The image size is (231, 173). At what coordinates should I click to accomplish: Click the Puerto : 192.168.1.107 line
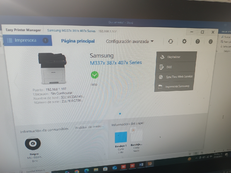click(49, 89)
